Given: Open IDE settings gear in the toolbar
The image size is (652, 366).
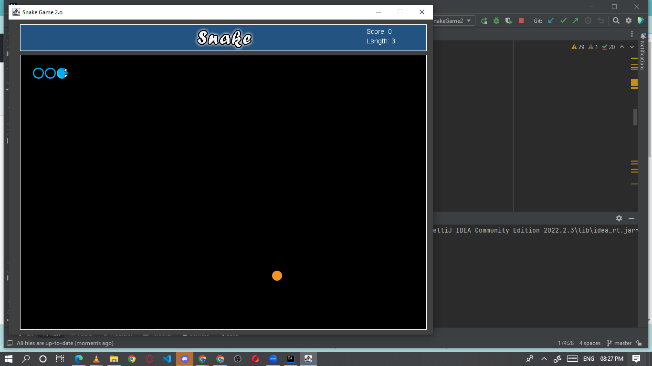Looking at the screenshot, I should click(x=629, y=20).
